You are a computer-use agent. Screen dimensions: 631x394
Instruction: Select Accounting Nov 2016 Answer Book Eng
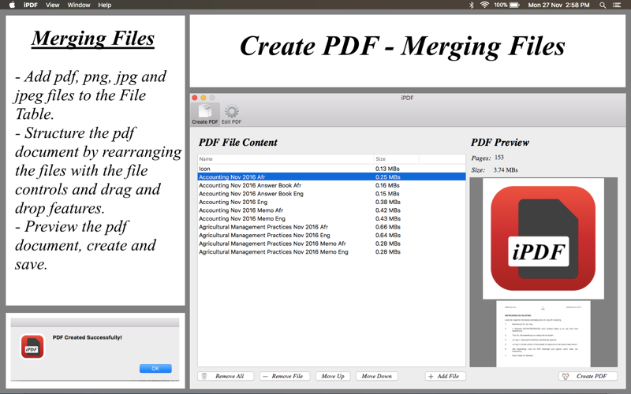pos(331,194)
